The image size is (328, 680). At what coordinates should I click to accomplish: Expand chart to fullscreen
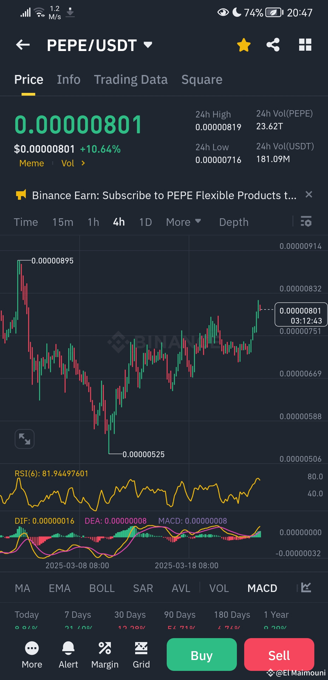(25, 439)
